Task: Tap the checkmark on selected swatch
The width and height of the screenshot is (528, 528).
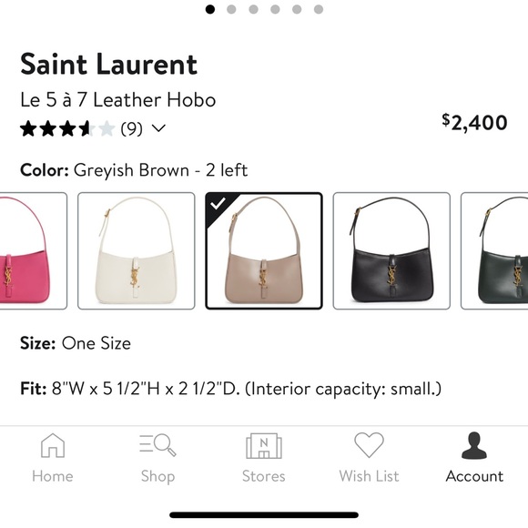Action: 218,203
